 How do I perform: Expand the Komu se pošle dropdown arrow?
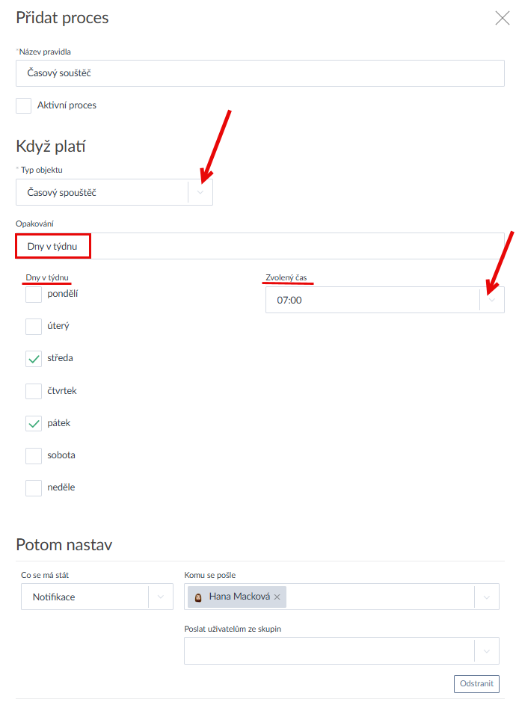pyautogui.click(x=486, y=597)
